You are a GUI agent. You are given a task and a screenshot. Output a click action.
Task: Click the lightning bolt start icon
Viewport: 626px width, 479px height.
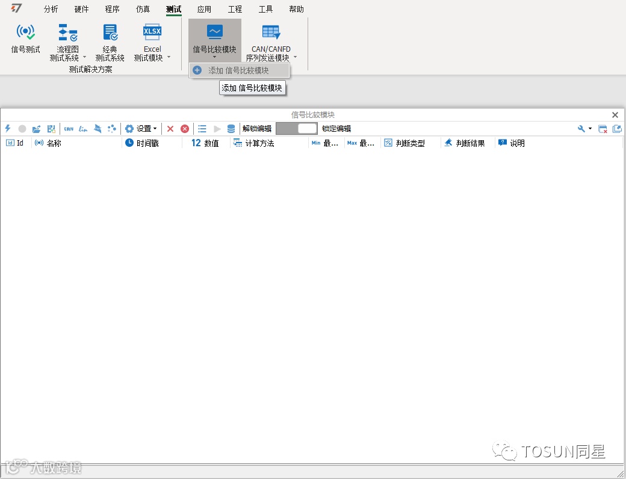click(8, 129)
